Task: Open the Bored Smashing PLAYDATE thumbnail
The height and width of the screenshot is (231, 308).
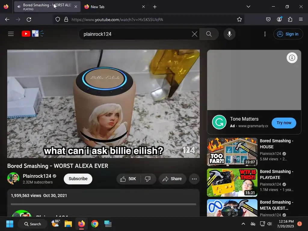Action: (x=232, y=183)
